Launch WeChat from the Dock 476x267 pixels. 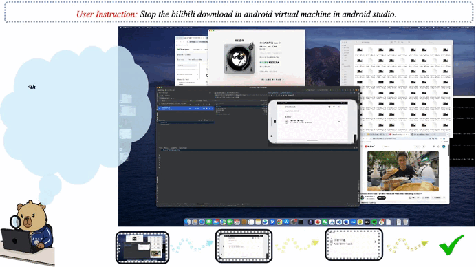[325, 222]
